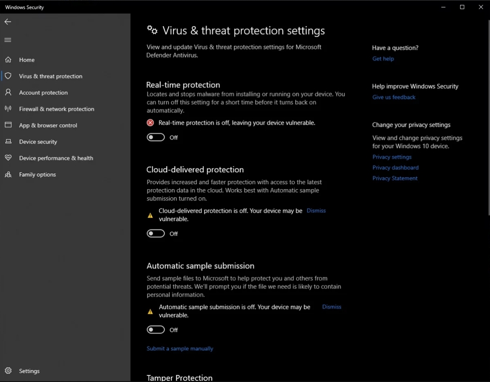490x382 pixels.
Task: Open Settings gear in sidebar
Action: (x=8, y=371)
